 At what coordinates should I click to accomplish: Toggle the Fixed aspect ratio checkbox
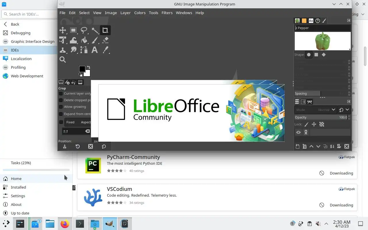click(x=61, y=122)
